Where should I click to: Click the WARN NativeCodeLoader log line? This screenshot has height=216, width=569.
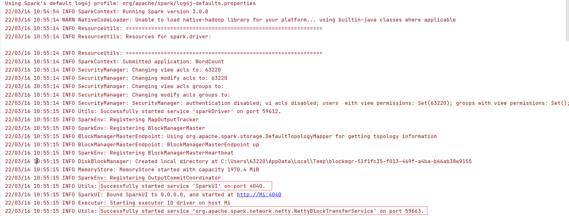pos(230,20)
